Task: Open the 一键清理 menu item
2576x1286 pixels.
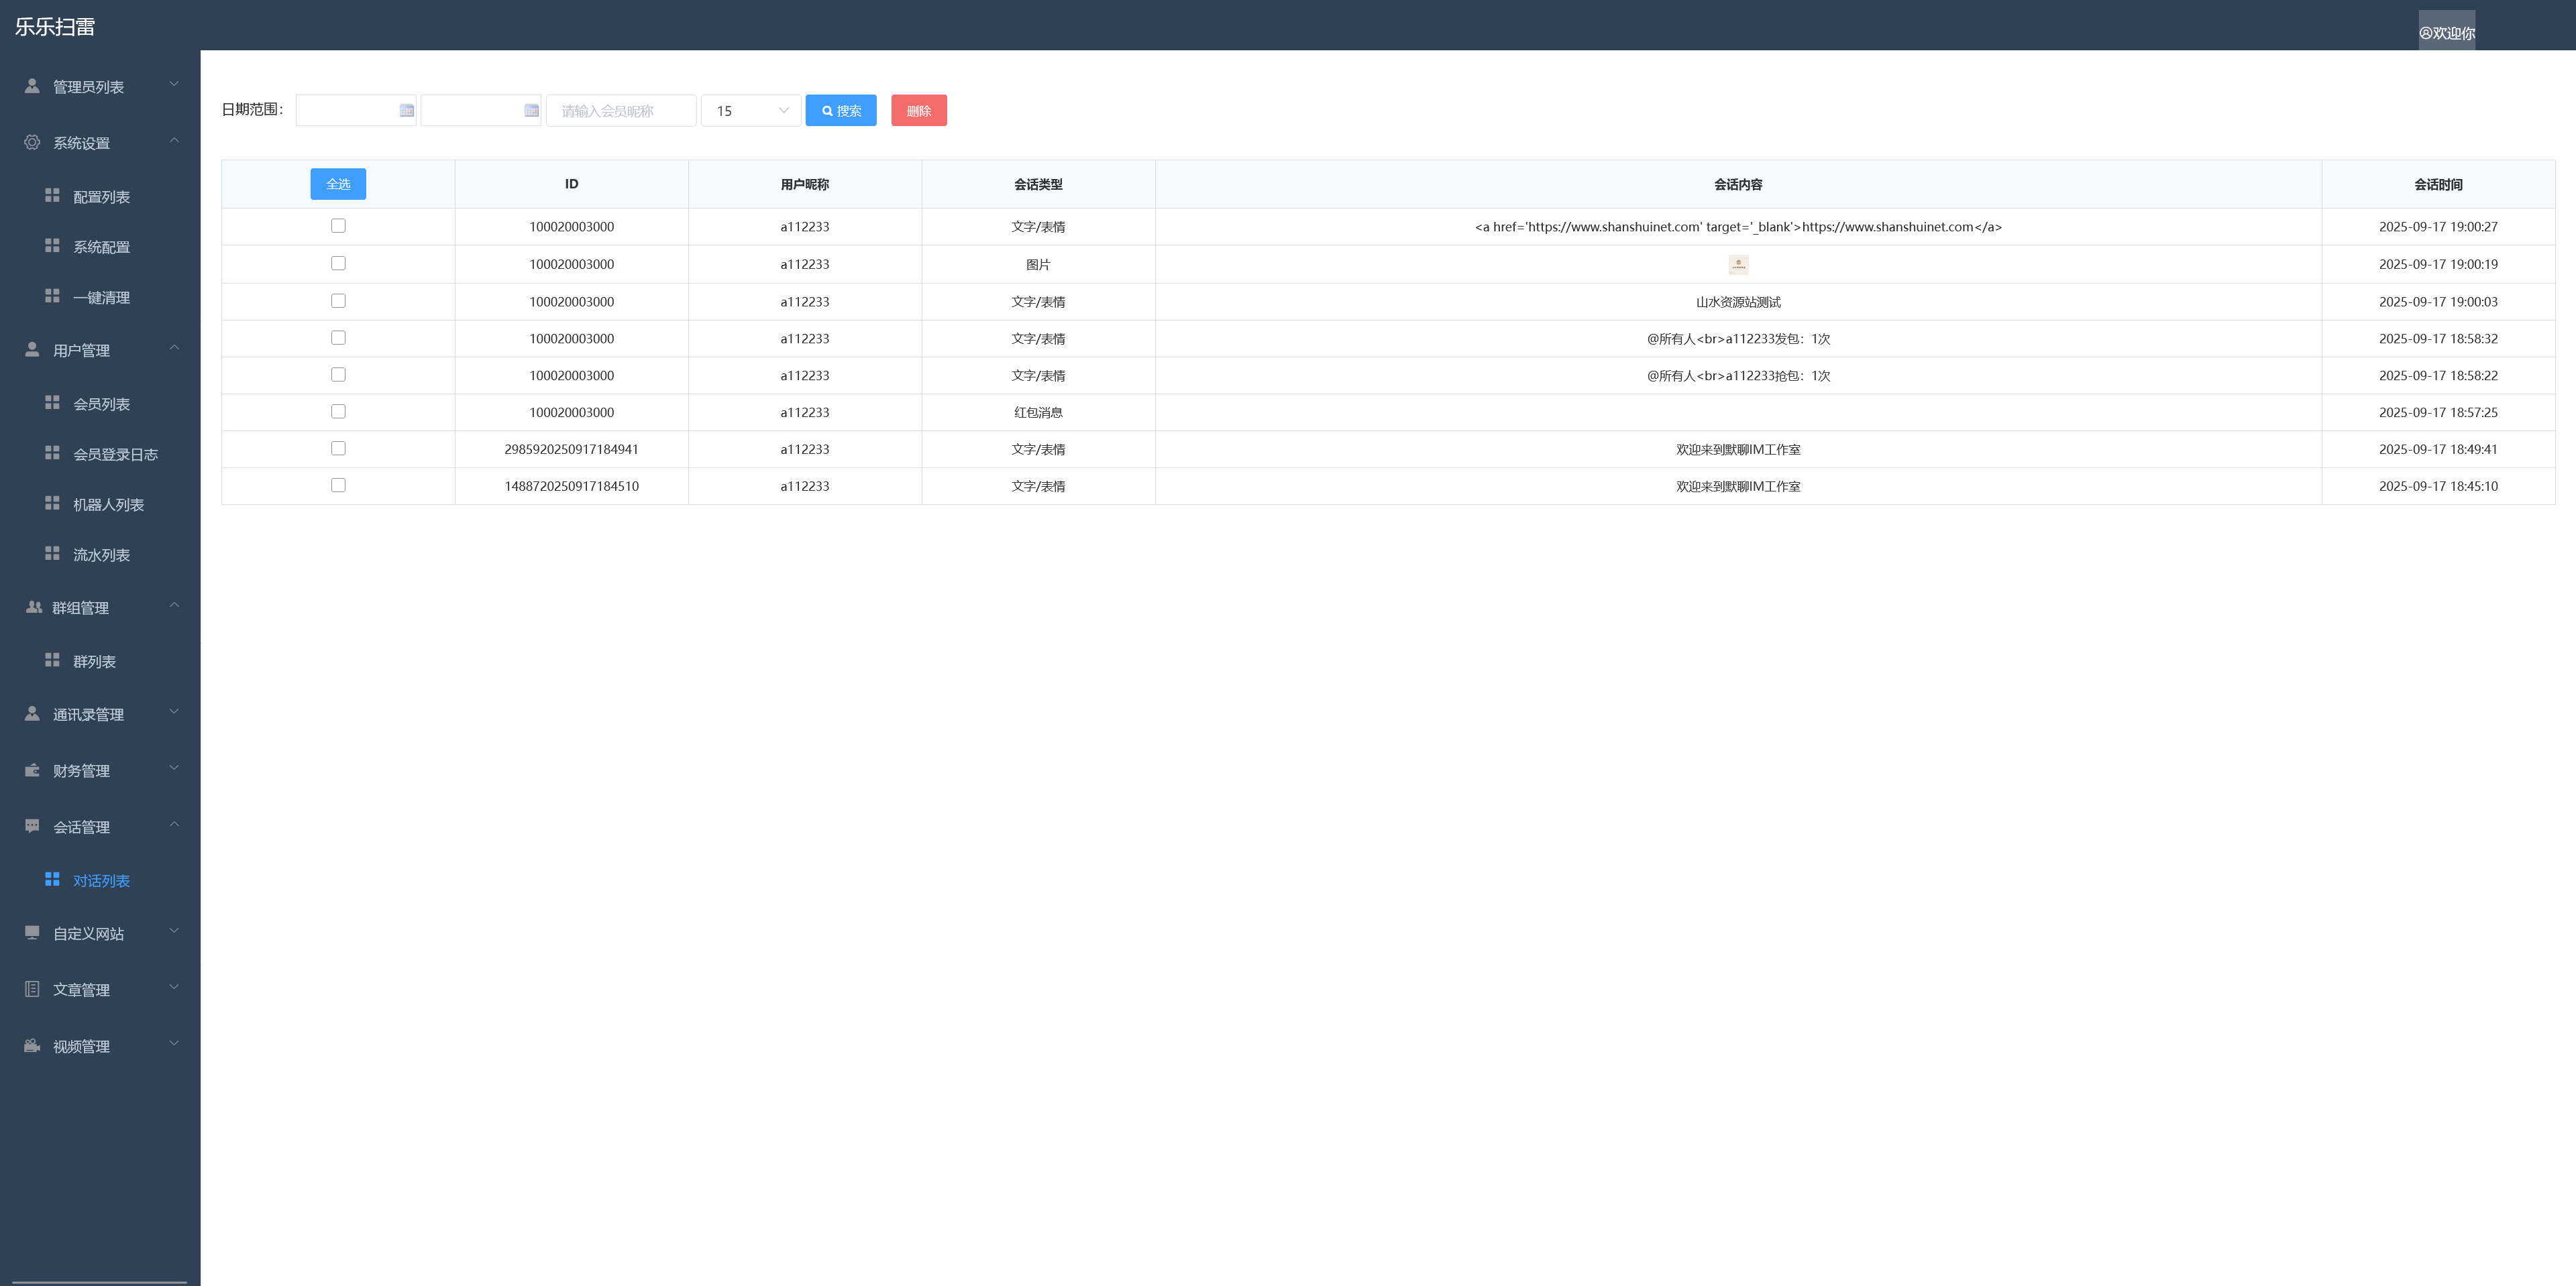Action: 101,298
